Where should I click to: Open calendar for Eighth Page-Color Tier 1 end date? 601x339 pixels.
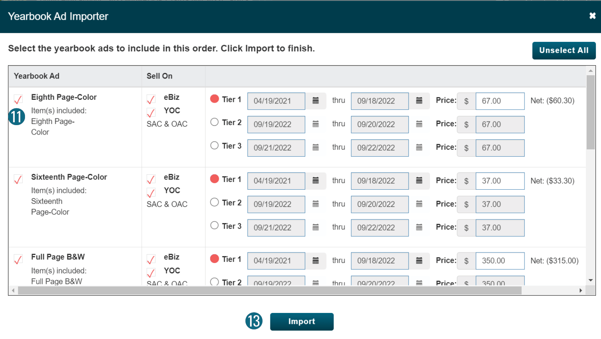point(419,101)
